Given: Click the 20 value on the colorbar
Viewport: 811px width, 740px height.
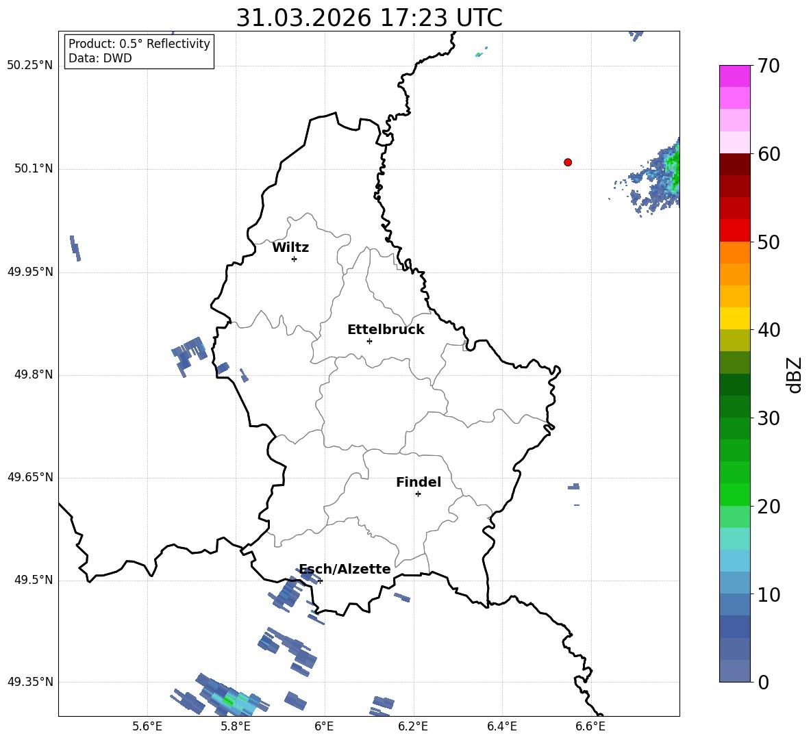Looking at the screenshot, I should pyautogui.click(x=769, y=507).
